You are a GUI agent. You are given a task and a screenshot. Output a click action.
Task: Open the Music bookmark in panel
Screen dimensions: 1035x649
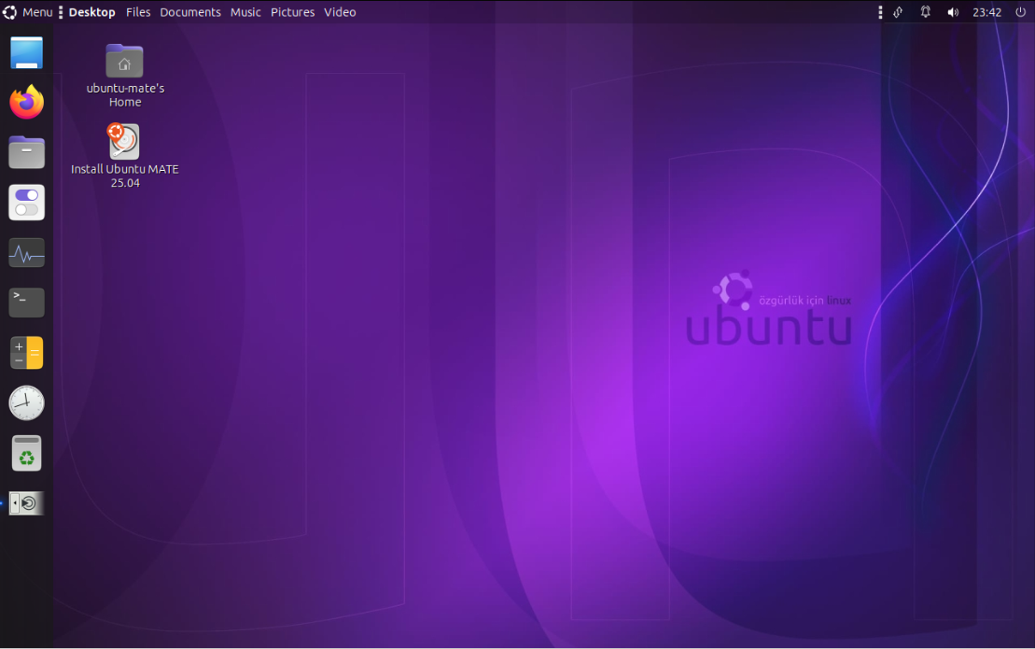click(x=245, y=12)
